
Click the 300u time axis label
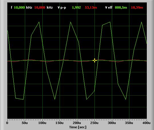pos(112,123)
